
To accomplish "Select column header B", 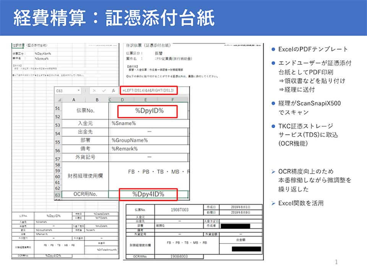I will pyautogui.click(x=97, y=100).
